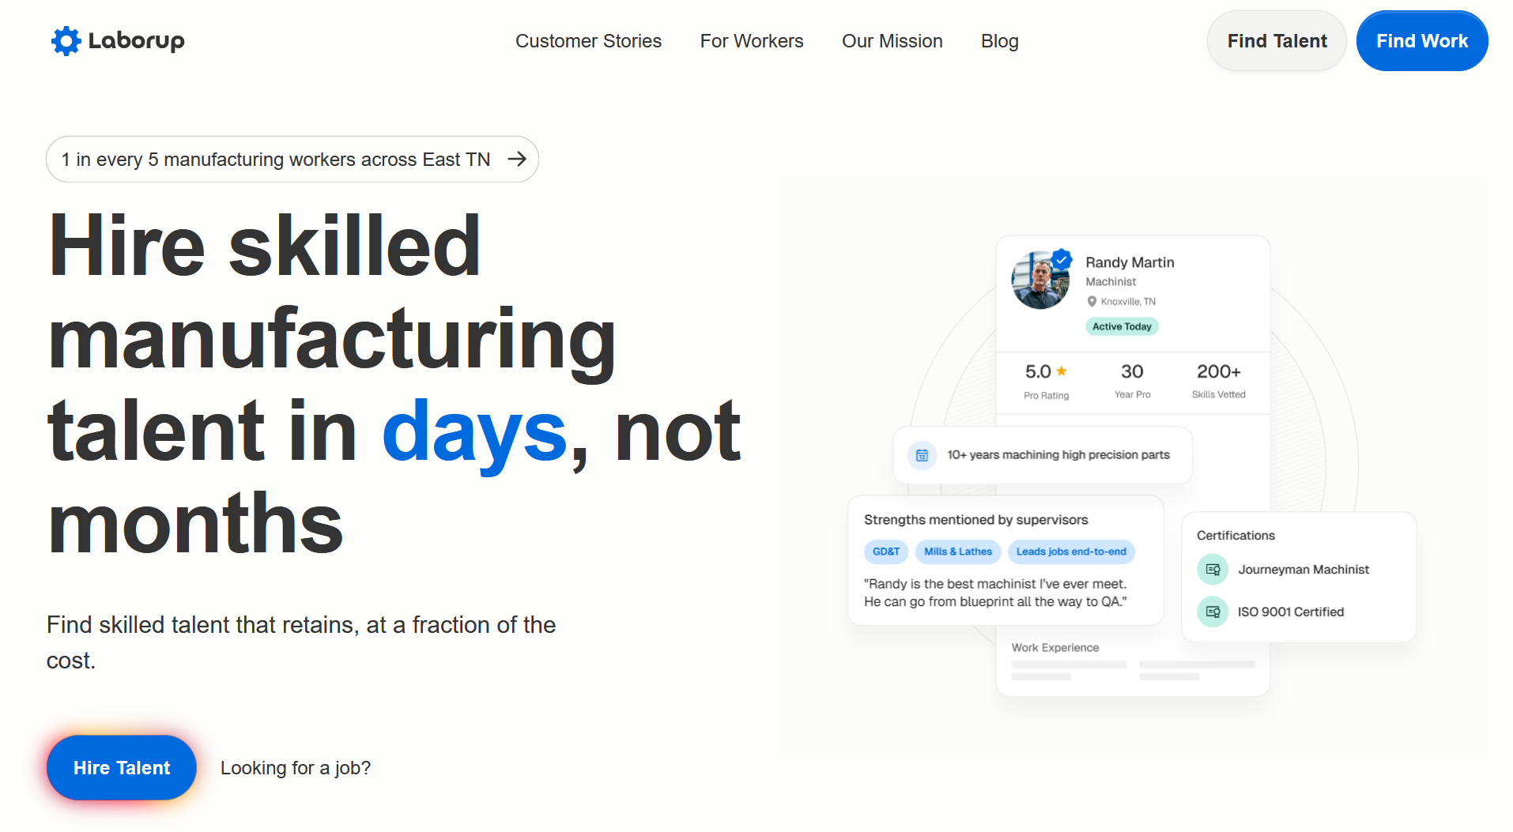This screenshot has width=1513, height=832.
Task: Click the orange star beside the 5.0 rating
Action: pyautogui.click(x=1062, y=371)
